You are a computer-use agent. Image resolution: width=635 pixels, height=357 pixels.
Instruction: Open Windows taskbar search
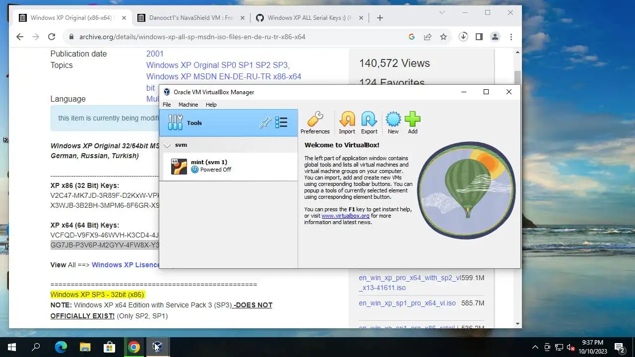36,347
